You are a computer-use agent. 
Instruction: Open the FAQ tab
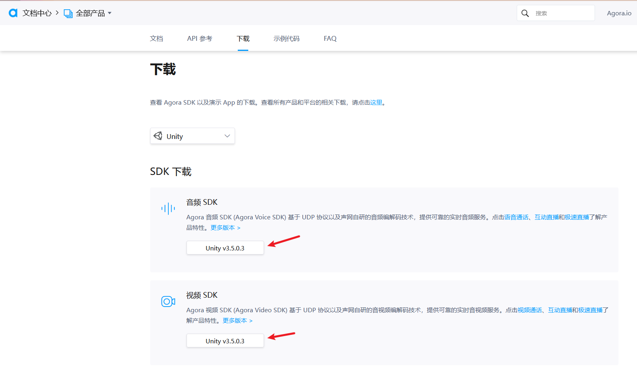330,38
